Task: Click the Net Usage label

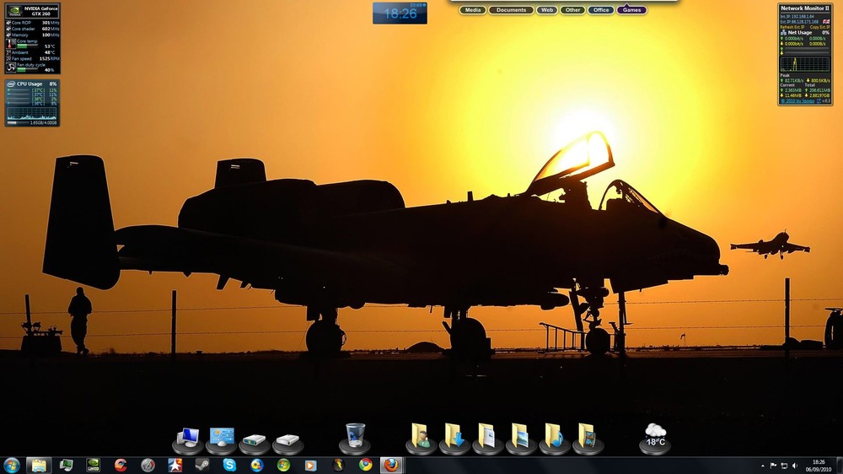Action: point(799,32)
